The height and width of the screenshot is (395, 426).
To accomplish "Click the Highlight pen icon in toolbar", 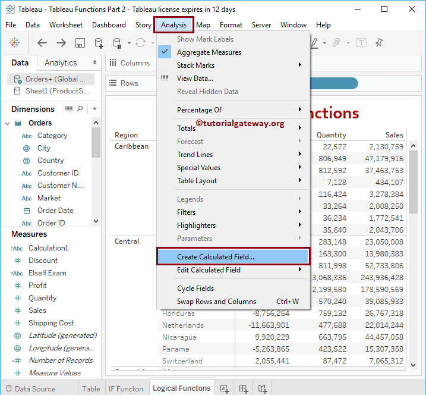I will click(315, 43).
